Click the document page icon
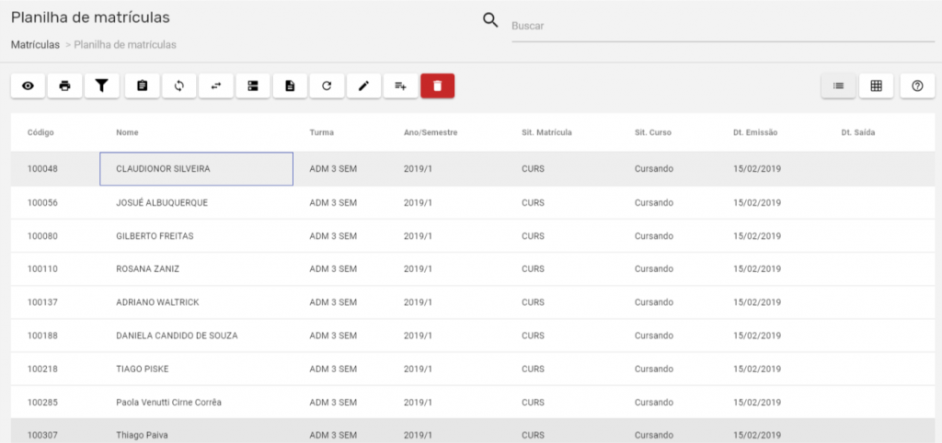Viewport: 942px width, 443px height. coord(290,85)
